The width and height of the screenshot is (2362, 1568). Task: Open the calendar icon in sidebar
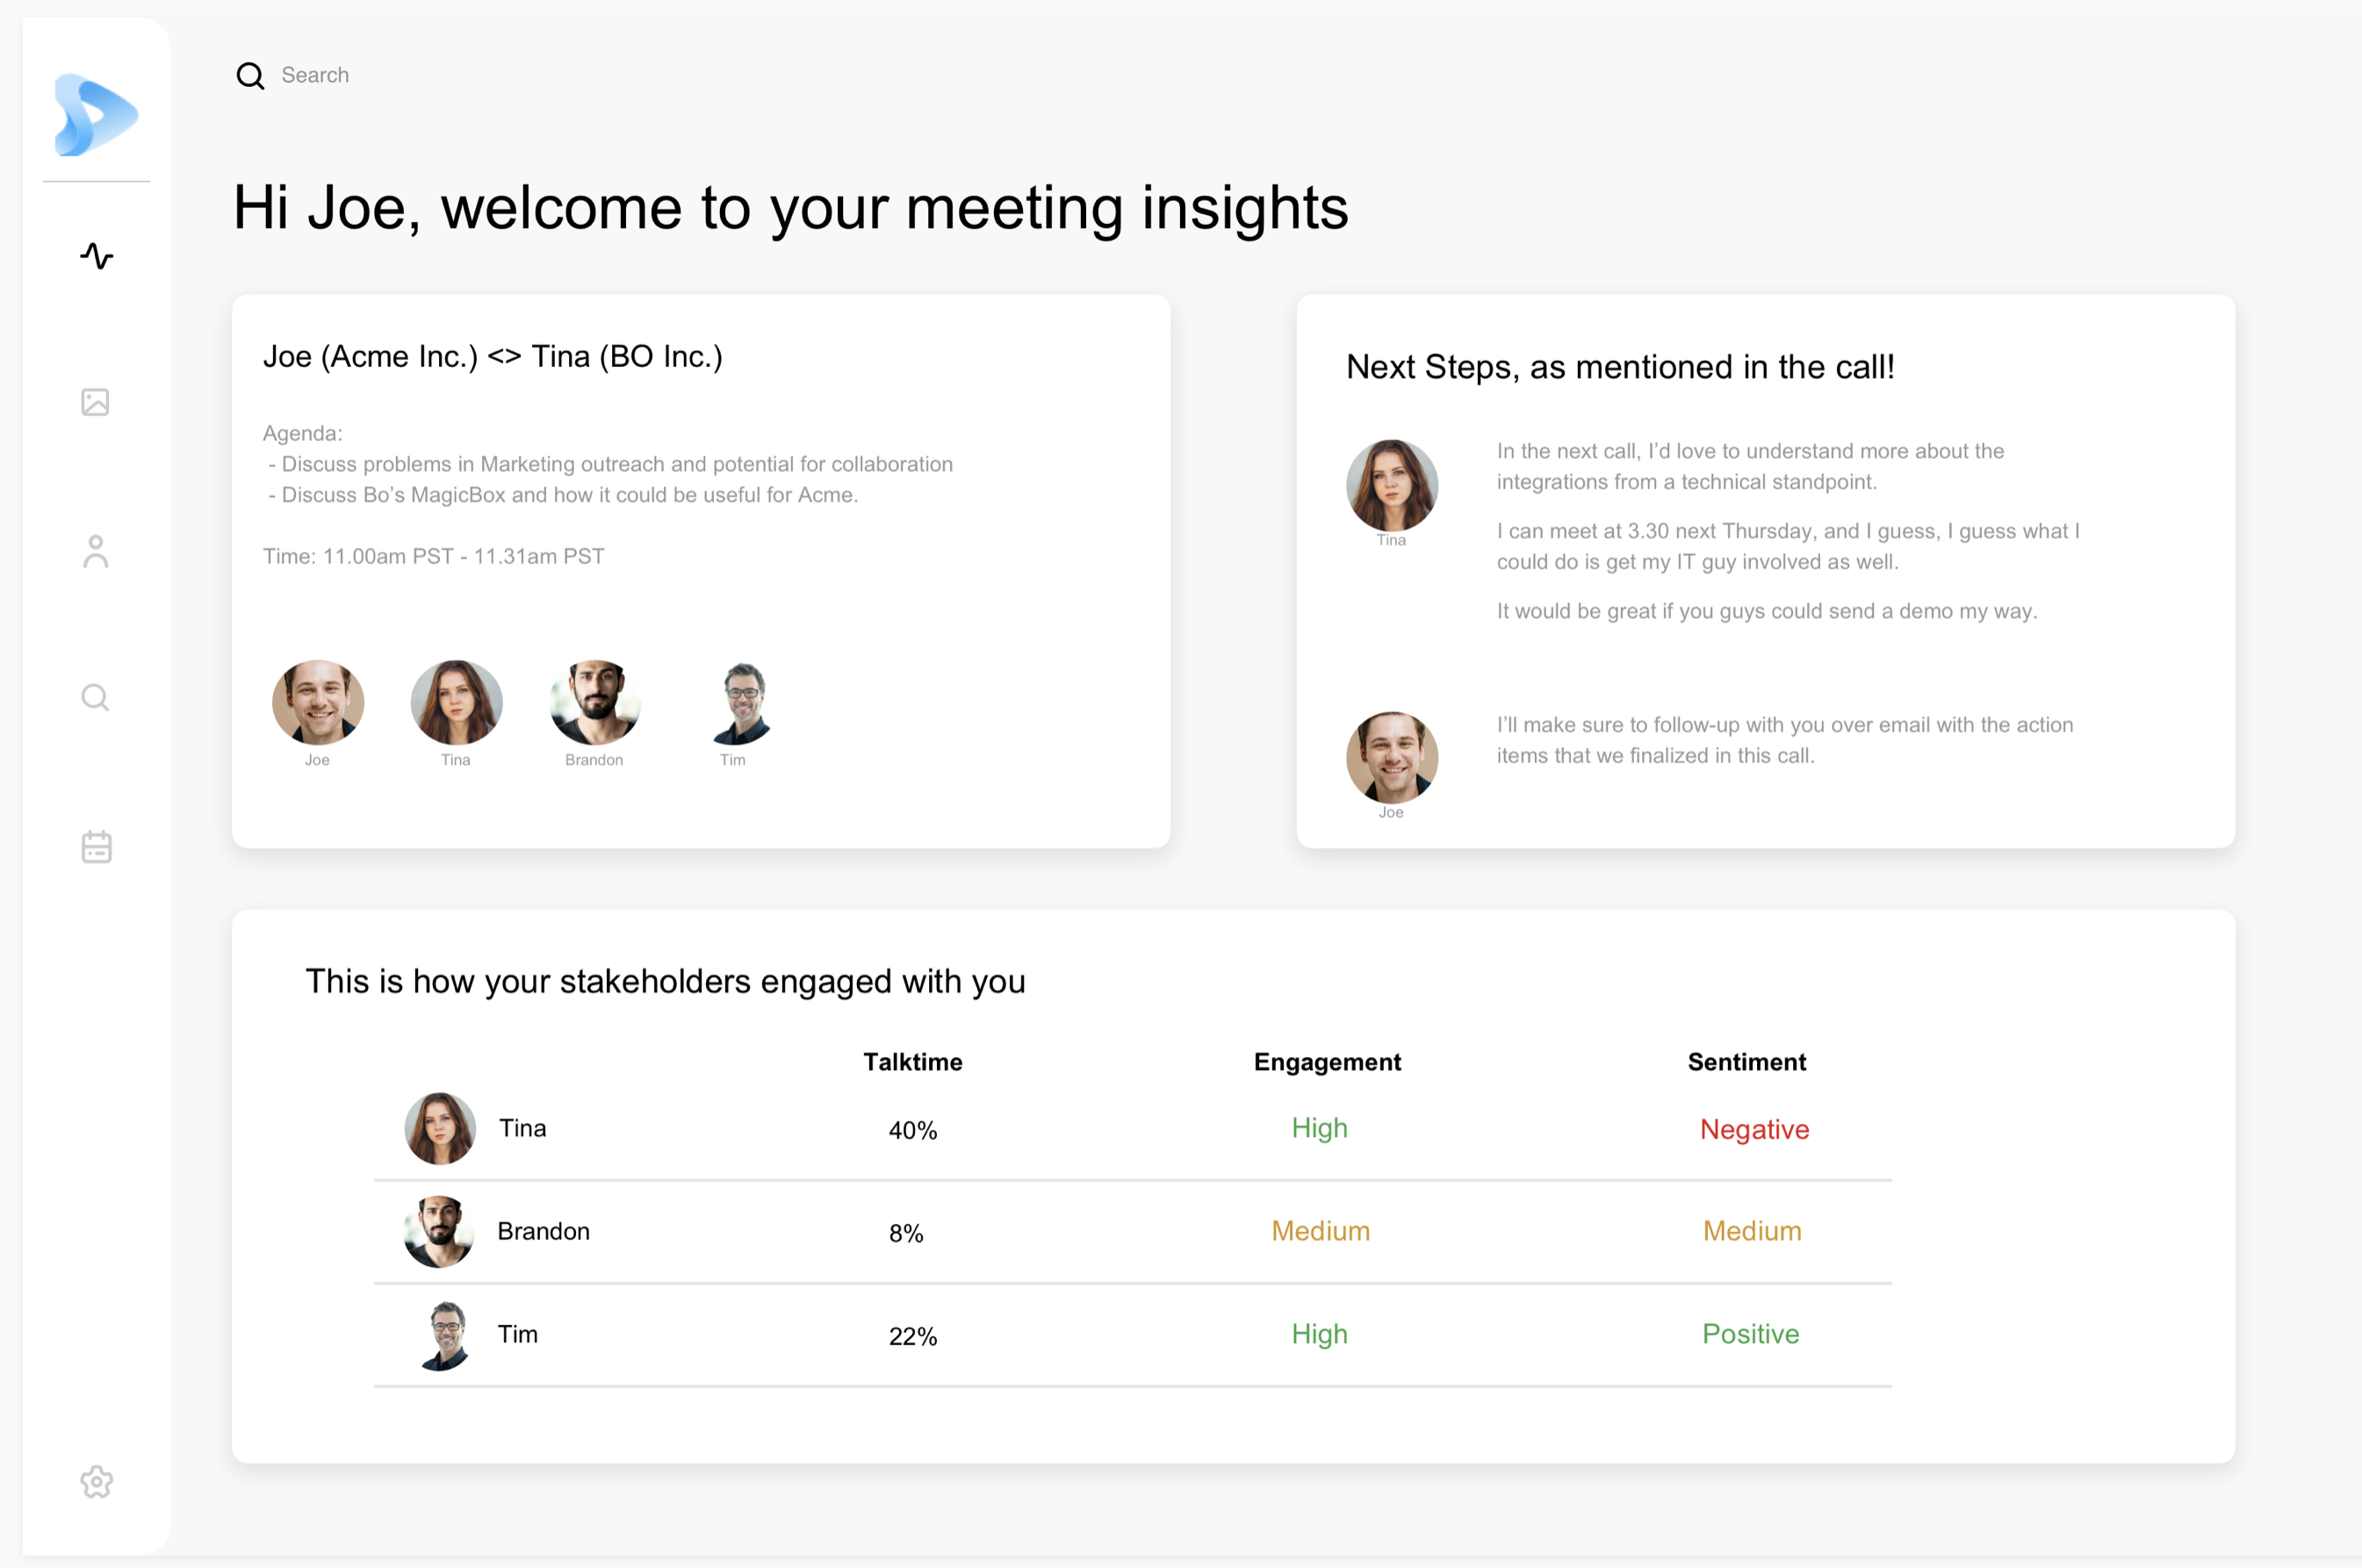96,847
